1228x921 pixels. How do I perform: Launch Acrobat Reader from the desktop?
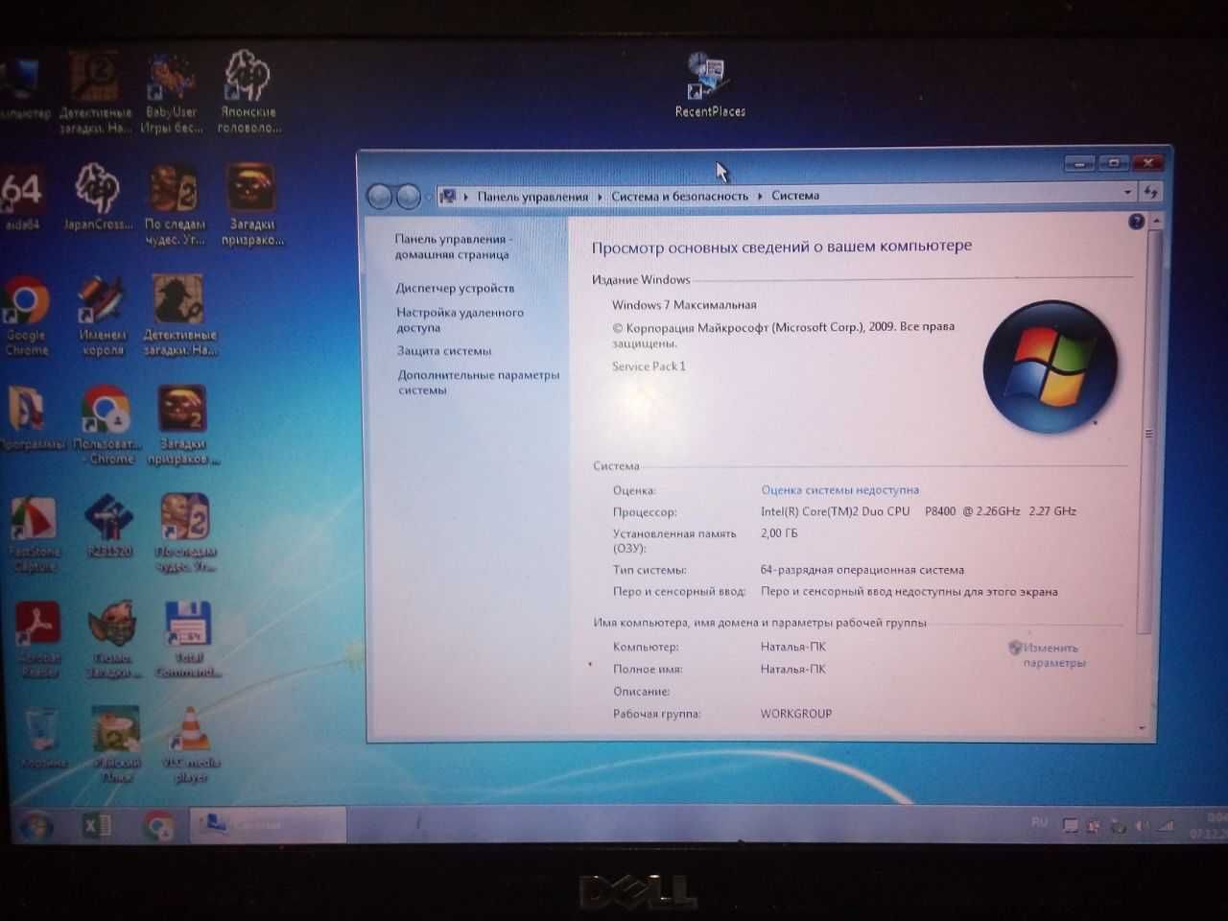[x=38, y=640]
